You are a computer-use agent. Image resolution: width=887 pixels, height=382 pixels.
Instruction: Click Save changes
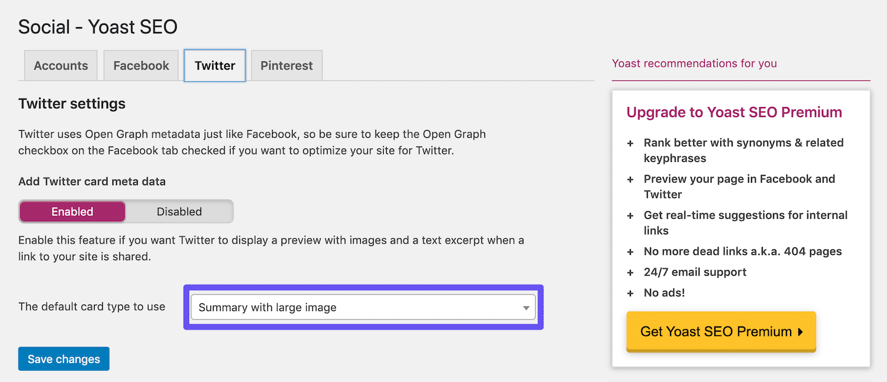(x=63, y=358)
